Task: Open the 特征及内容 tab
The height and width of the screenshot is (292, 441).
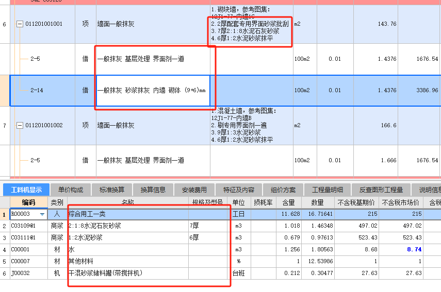Action: tap(239, 190)
